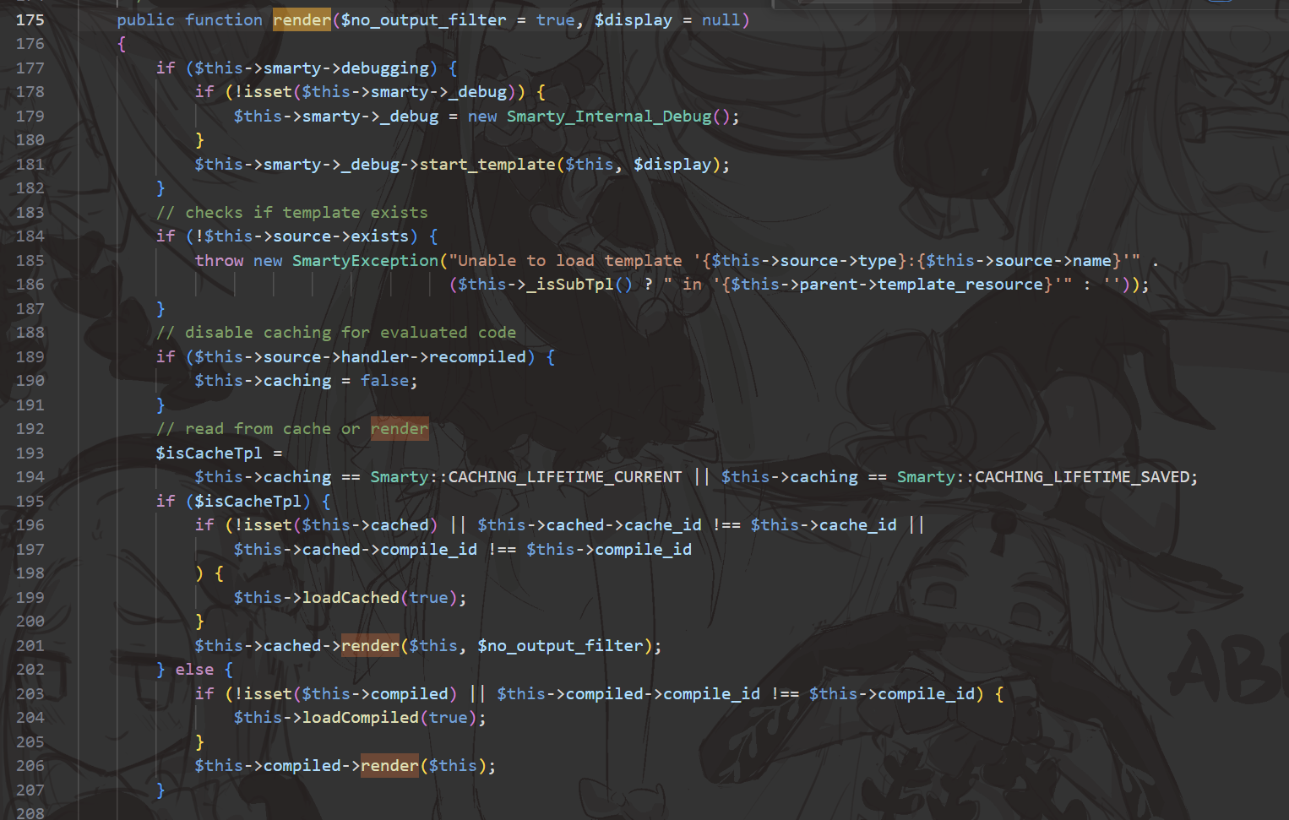Screen dimensions: 1289x820
Task: Click CACHING_LIFETIME_SAVED constant
Action: [x=1085, y=476]
